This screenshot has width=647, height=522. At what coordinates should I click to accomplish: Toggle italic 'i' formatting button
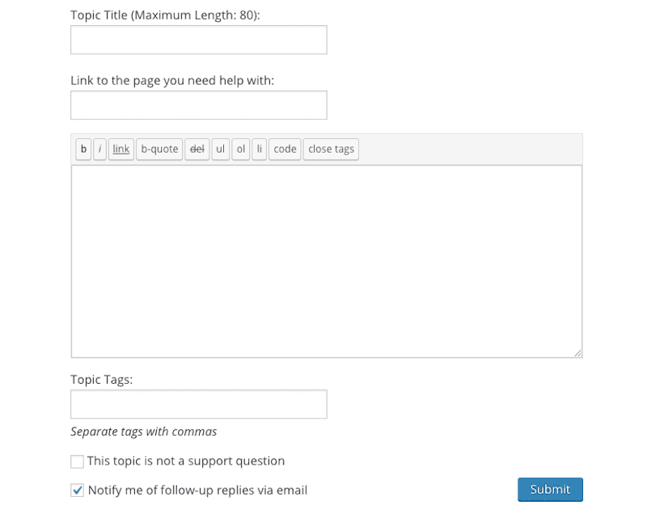pyautogui.click(x=99, y=149)
